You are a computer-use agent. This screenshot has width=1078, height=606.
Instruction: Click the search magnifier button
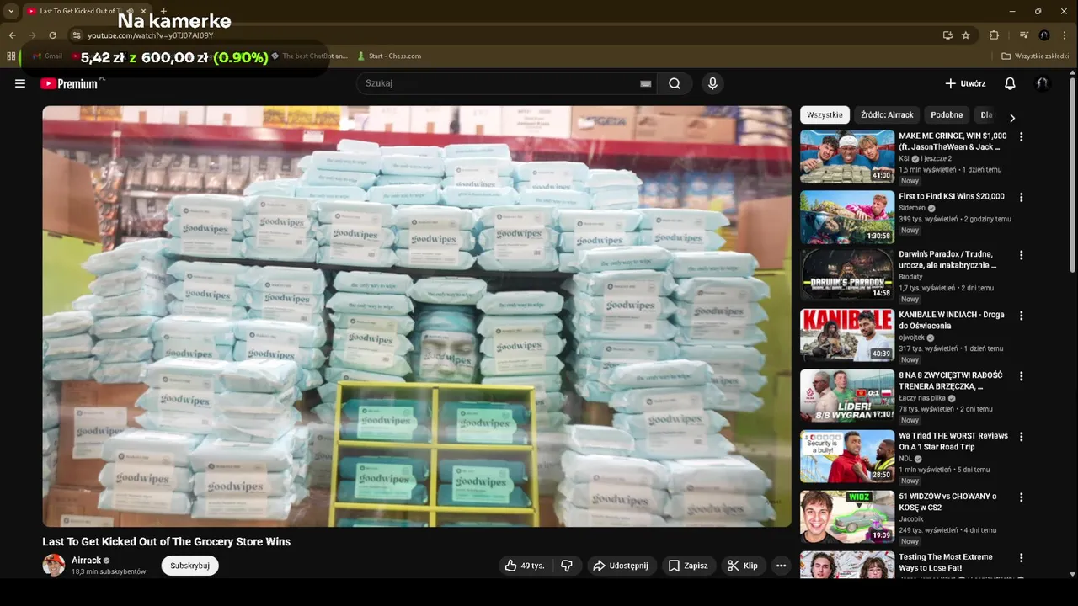(x=675, y=83)
